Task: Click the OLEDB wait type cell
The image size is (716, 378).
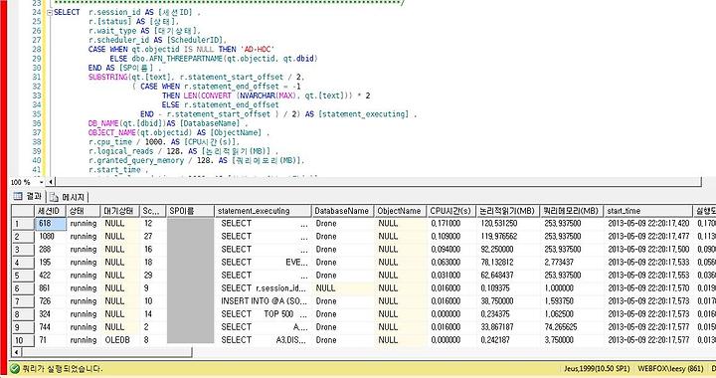Action: coord(119,340)
